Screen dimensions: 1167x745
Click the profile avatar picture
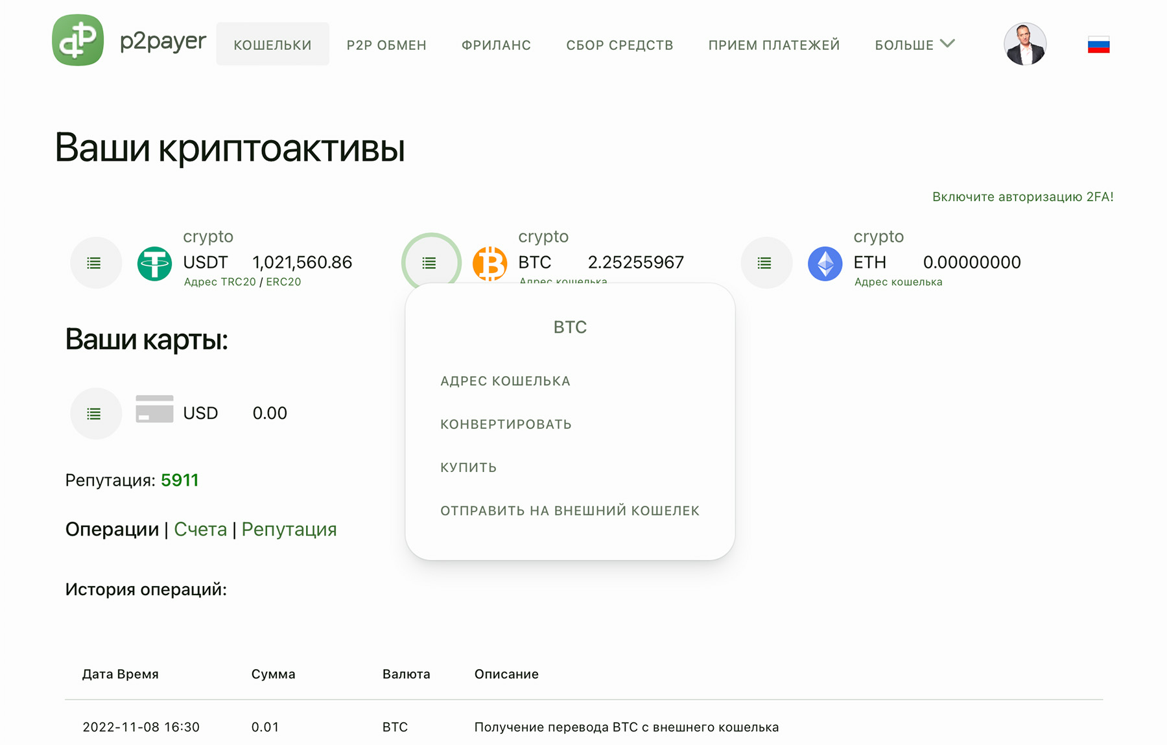[x=1025, y=43]
